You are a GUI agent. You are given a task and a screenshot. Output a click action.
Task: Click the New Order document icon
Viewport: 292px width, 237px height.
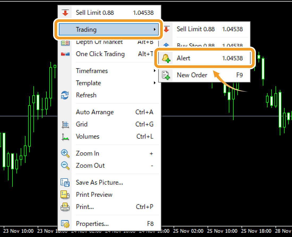coord(166,75)
